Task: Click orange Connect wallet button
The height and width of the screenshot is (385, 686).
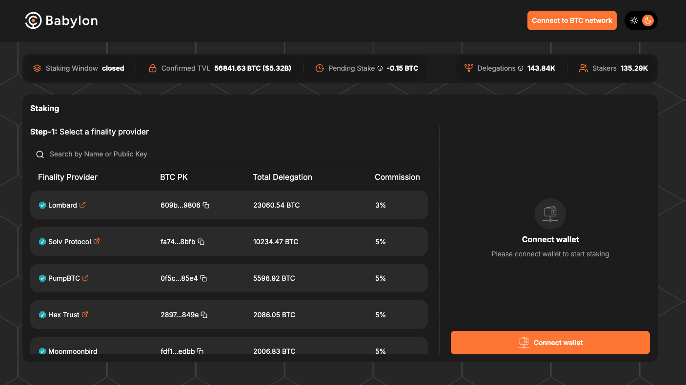Action: tap(550, 343)
